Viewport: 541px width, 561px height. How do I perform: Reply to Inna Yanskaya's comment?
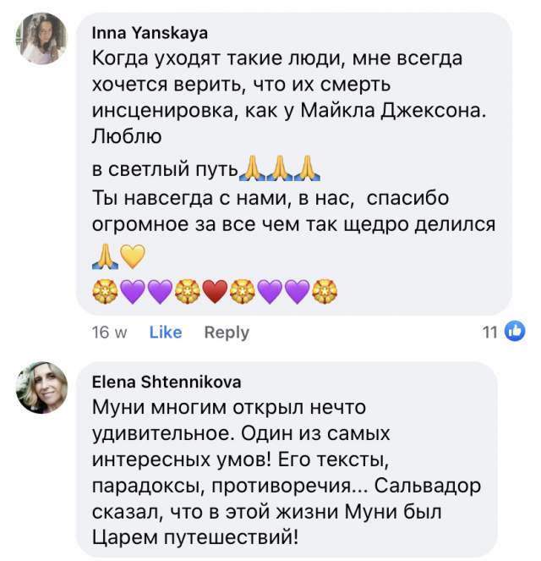[x=227, y=333]
